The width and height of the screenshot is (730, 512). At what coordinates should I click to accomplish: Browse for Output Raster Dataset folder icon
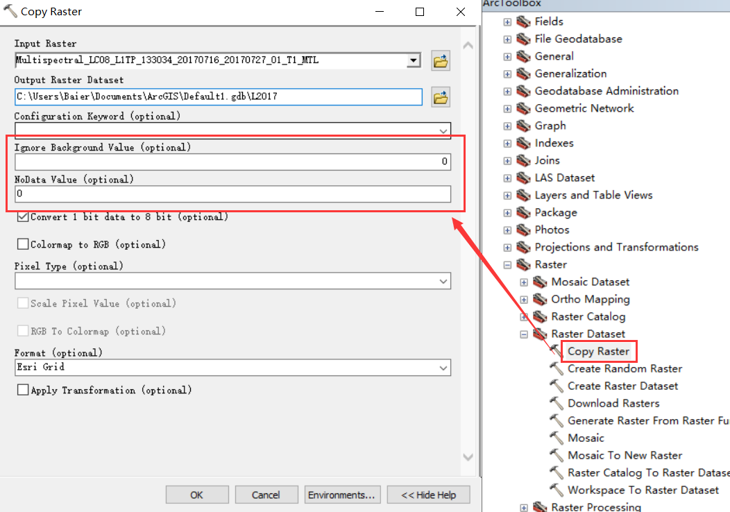click(x=441, y=97)
